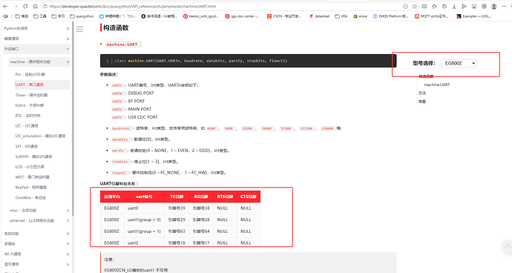Reload the page with the refresh icon
Viewport: 512px width, 273px height.
pos(25,6)
